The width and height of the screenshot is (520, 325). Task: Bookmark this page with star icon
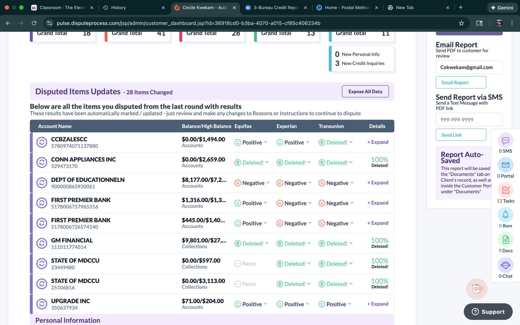click(x=461, y=23)
